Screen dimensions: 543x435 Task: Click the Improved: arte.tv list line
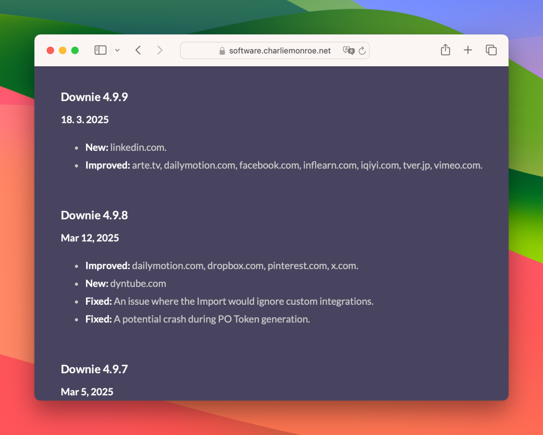tap(284, 165)
